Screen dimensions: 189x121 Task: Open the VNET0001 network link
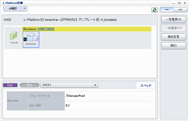46,29
